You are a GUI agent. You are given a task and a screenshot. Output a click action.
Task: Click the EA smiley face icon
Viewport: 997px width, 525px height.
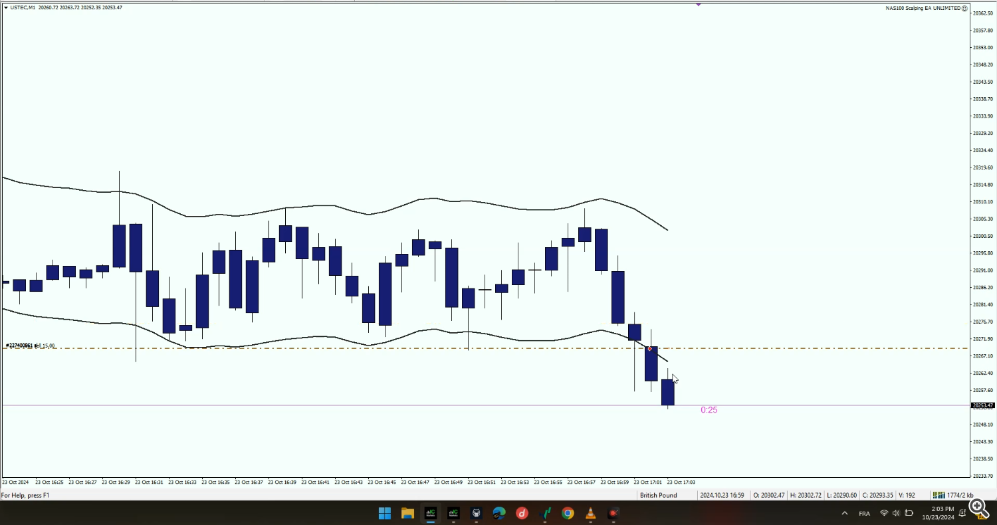[965, 8]
